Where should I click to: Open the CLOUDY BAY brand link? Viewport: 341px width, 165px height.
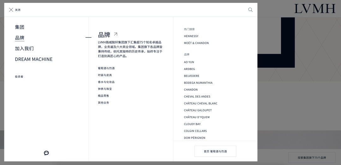pyautogui.click(x=192, y=124)
